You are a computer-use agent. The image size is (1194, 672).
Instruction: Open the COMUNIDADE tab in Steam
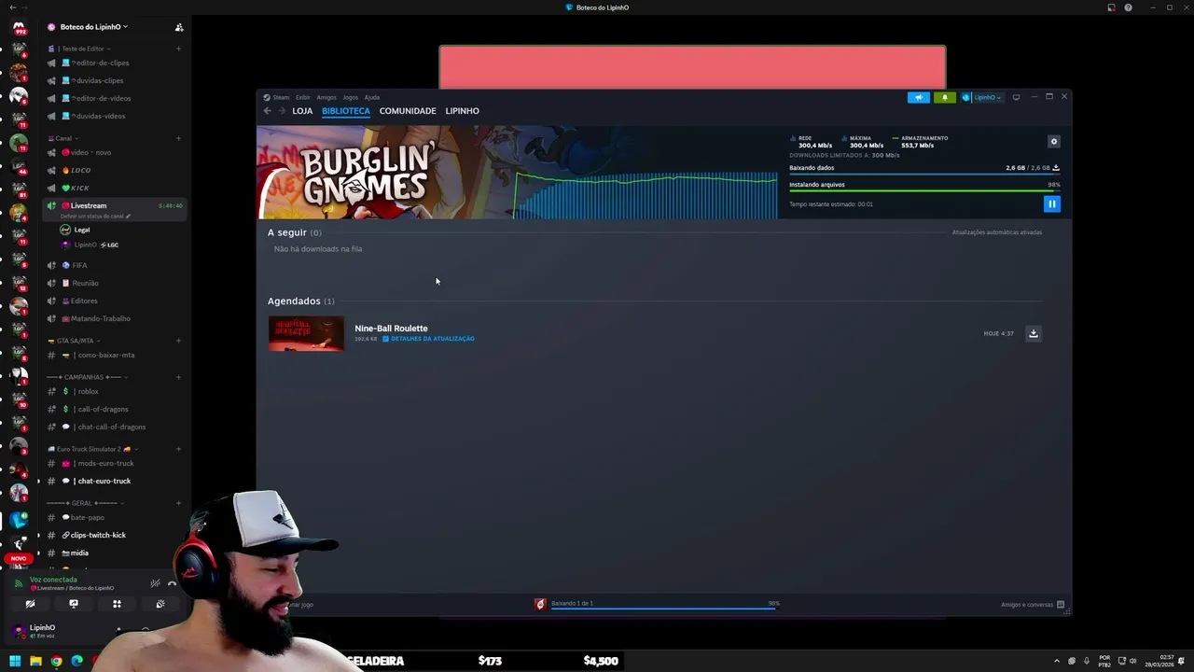(408, 111)
